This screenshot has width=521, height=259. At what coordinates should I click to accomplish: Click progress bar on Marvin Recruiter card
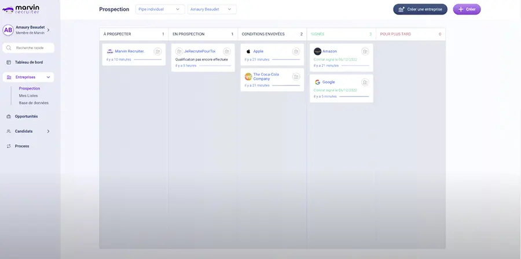[x=148, y=60]
